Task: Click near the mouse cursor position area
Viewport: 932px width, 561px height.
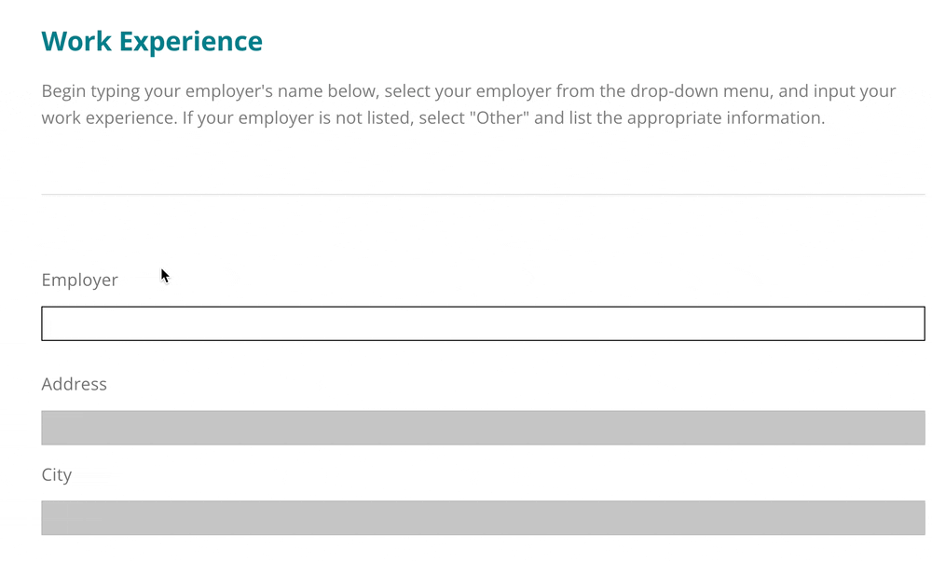Action: pos(165,275)
